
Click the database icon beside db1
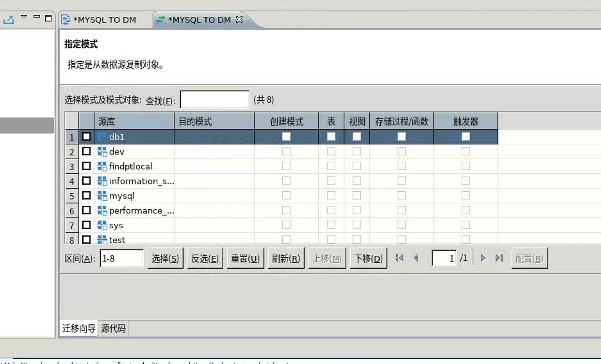(102, 137)
